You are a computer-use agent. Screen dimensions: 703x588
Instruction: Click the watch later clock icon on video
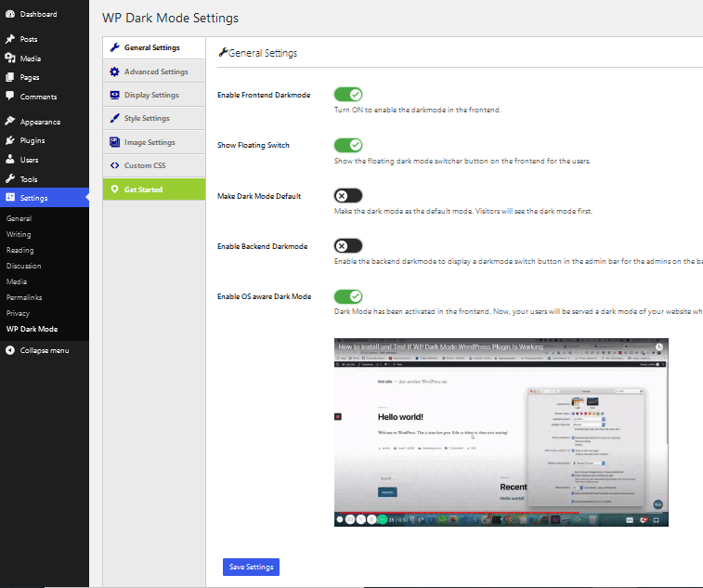point(658,346)
